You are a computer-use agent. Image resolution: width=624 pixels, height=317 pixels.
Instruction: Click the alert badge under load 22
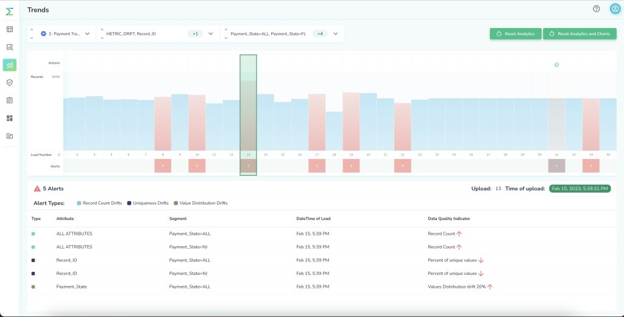(x=402, y=166)
